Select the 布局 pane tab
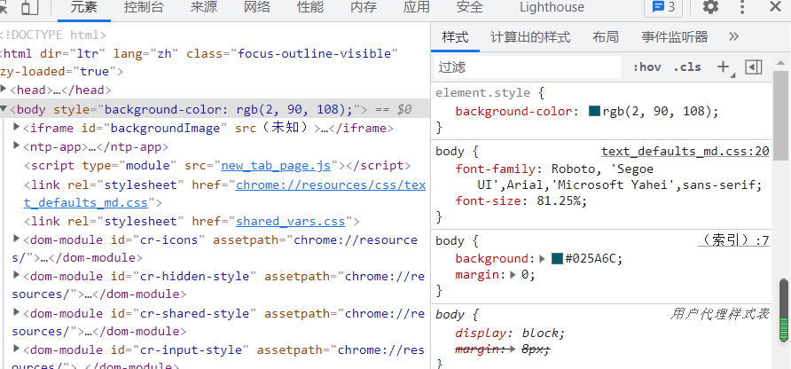The image size is (791, 369). (x=606, y=37)
